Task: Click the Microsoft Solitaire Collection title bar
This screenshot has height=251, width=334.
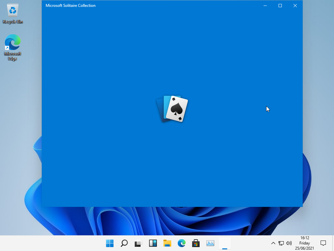Action: (x=147, y=6)
